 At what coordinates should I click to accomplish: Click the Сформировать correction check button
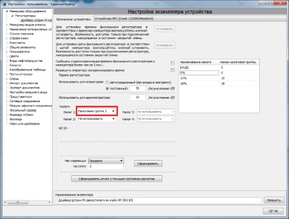148,164
